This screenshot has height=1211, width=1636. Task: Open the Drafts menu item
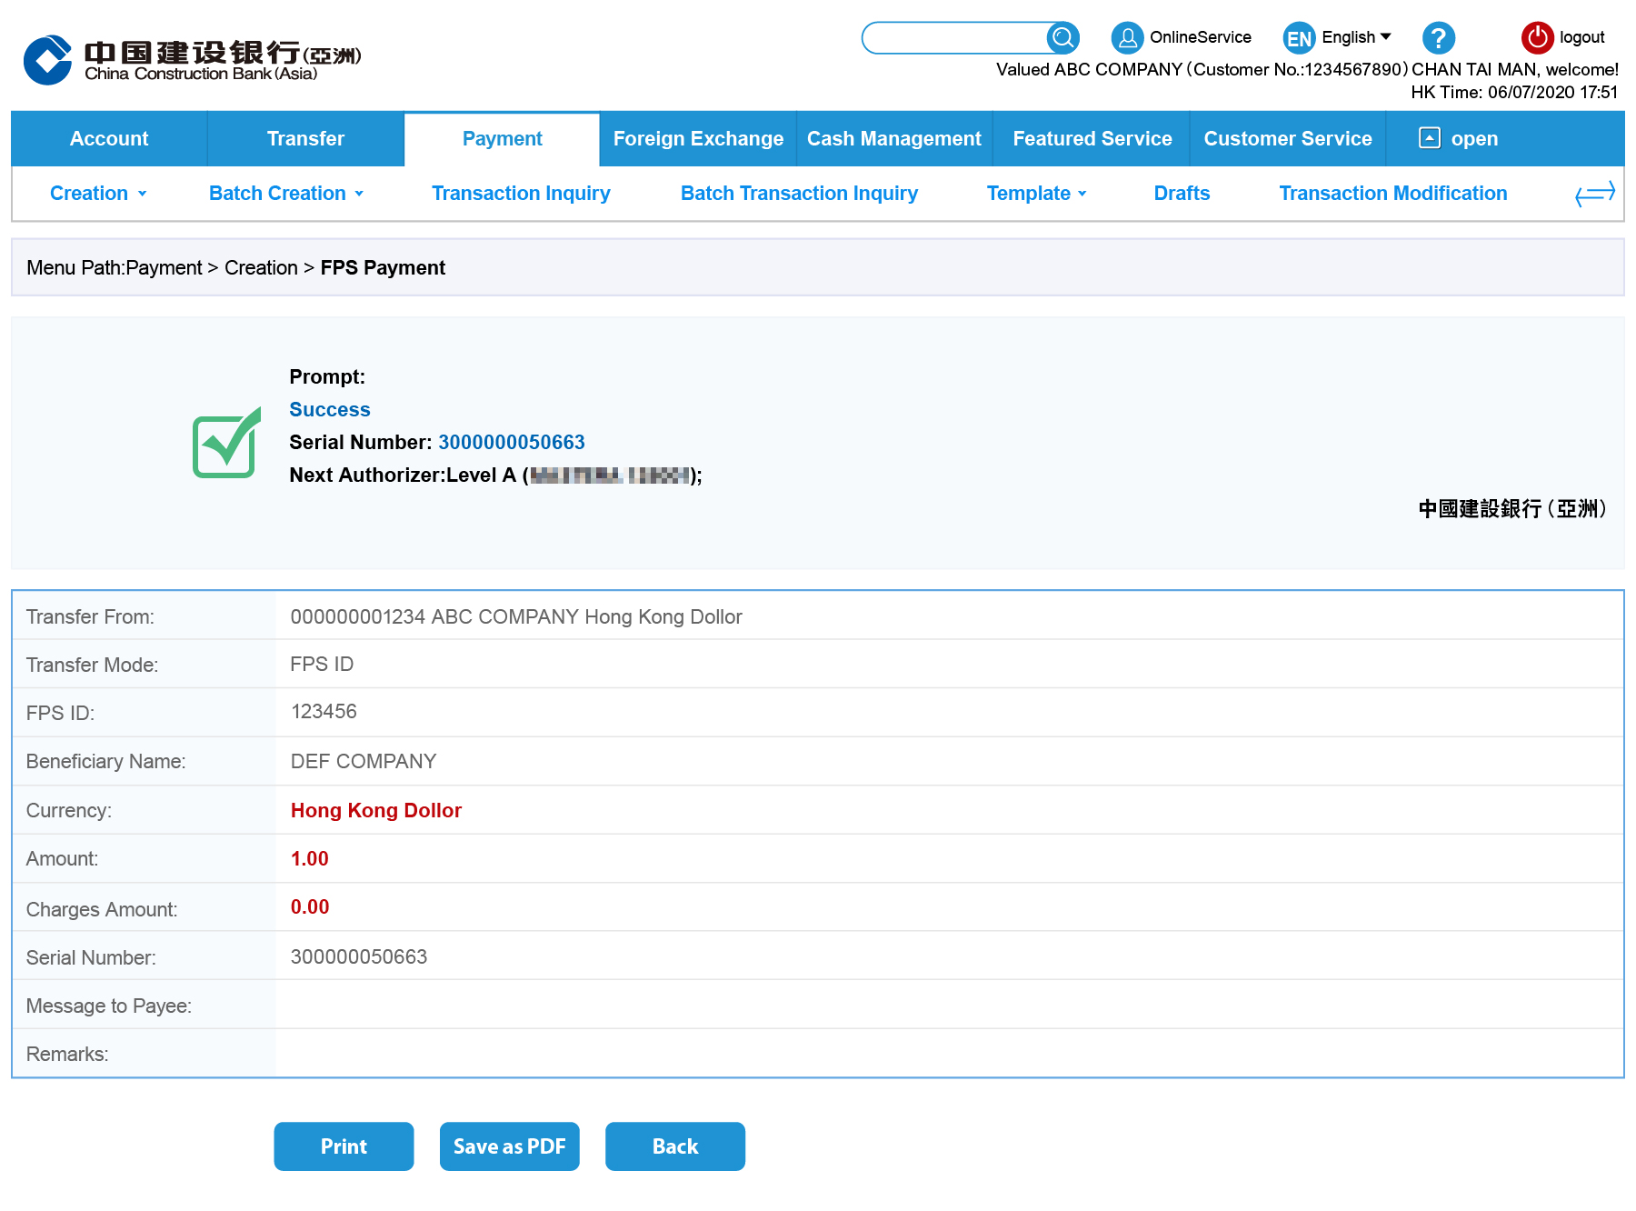point(1182,193)
